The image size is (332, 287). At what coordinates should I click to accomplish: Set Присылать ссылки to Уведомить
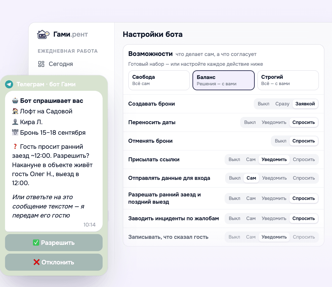274,160
